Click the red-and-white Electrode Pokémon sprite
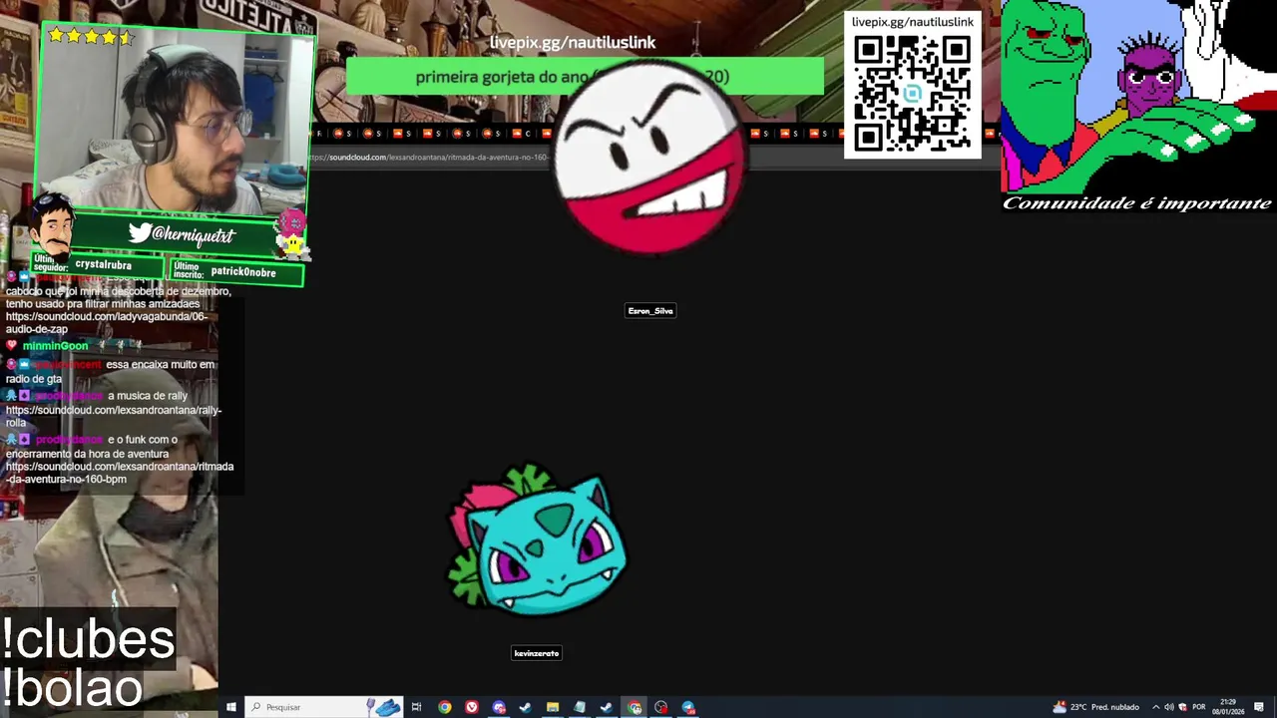 point(649,158)
